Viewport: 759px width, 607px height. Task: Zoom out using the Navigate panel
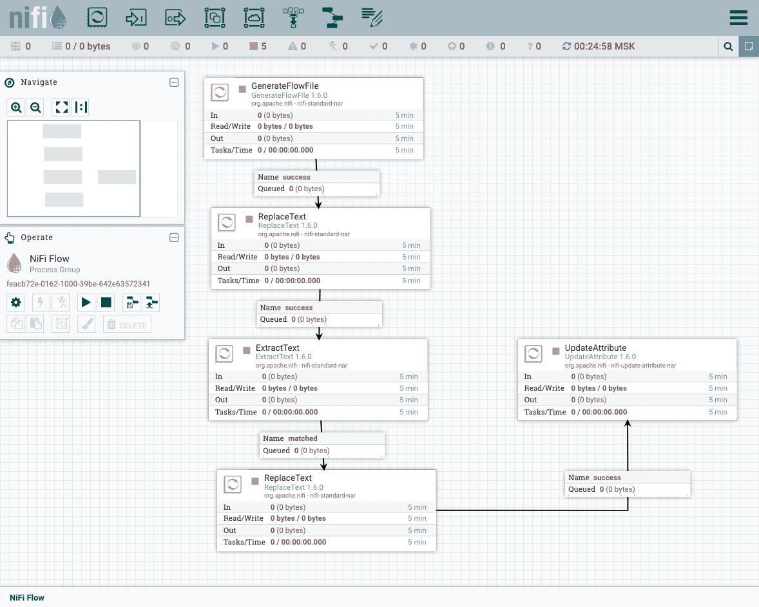coord(35,107)
